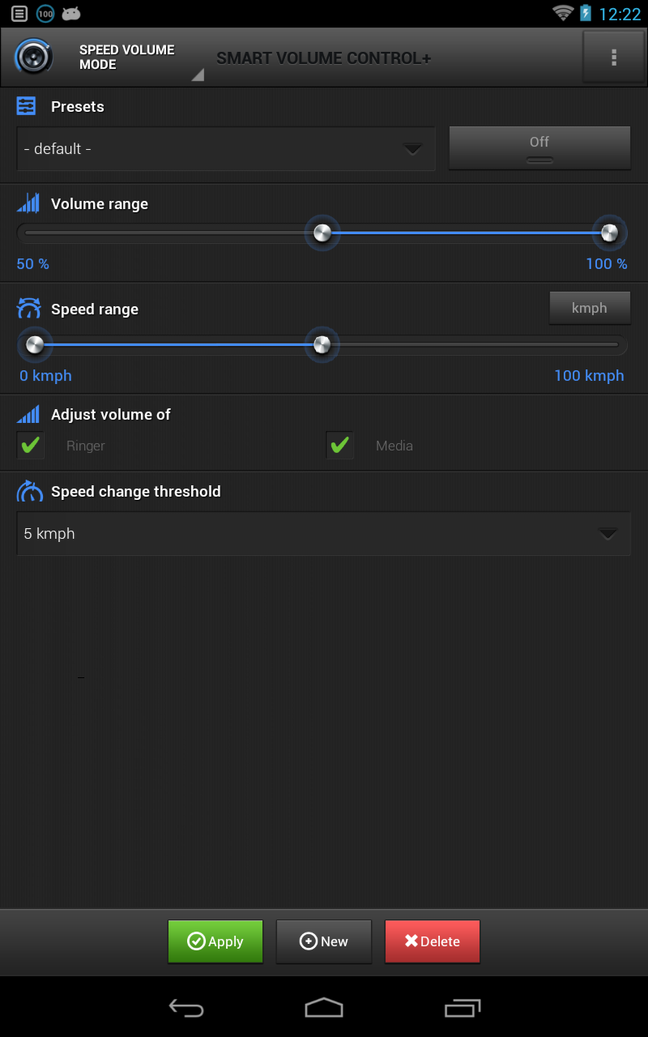Viewport: 648px width, 1037px height.
Task: Click the Presets list icon
Action: 27,106
